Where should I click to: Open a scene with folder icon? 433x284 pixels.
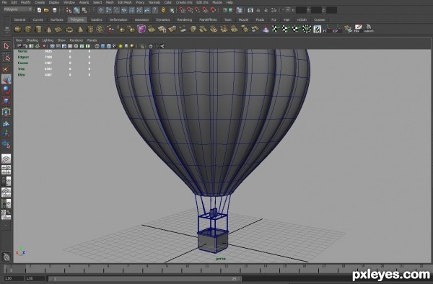coord(46,10)
